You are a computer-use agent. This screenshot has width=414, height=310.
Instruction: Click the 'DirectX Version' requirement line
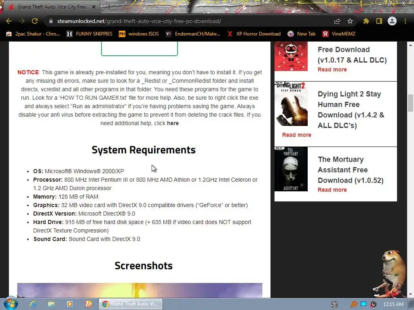point(84,214)
